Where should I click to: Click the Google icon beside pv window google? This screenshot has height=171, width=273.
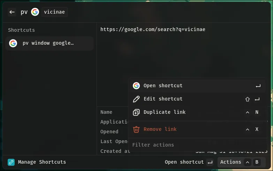pyautogui.click(x=13, y=43)
